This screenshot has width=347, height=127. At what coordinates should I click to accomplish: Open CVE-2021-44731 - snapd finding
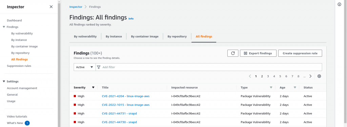pos(119,113)
